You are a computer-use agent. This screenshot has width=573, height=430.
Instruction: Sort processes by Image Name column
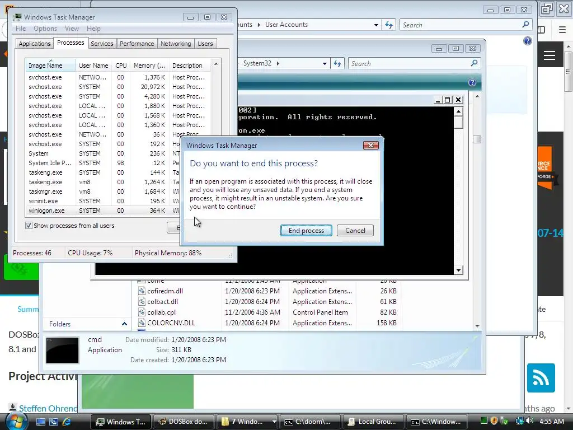50,66
